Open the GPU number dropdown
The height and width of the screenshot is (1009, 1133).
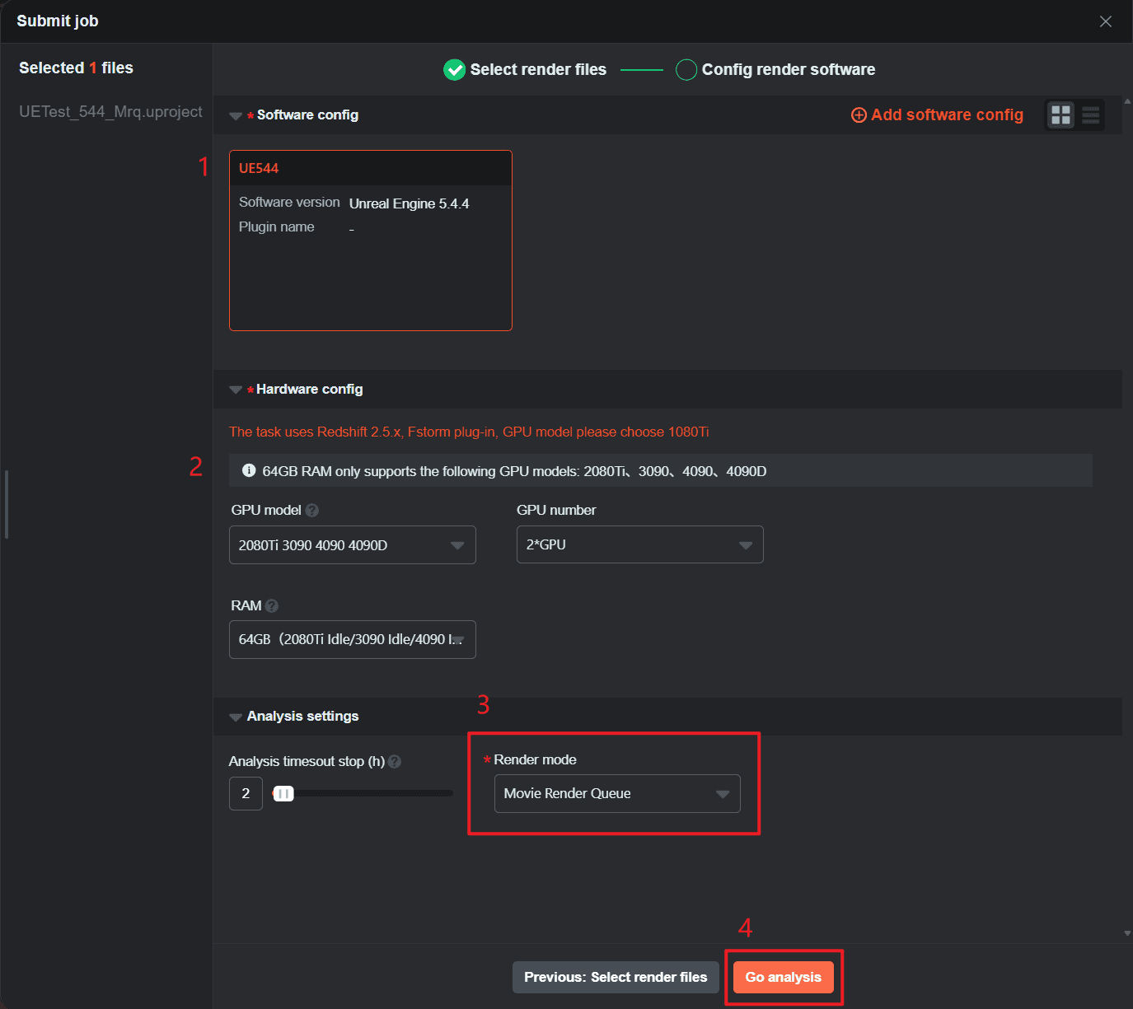click(639, 545)
